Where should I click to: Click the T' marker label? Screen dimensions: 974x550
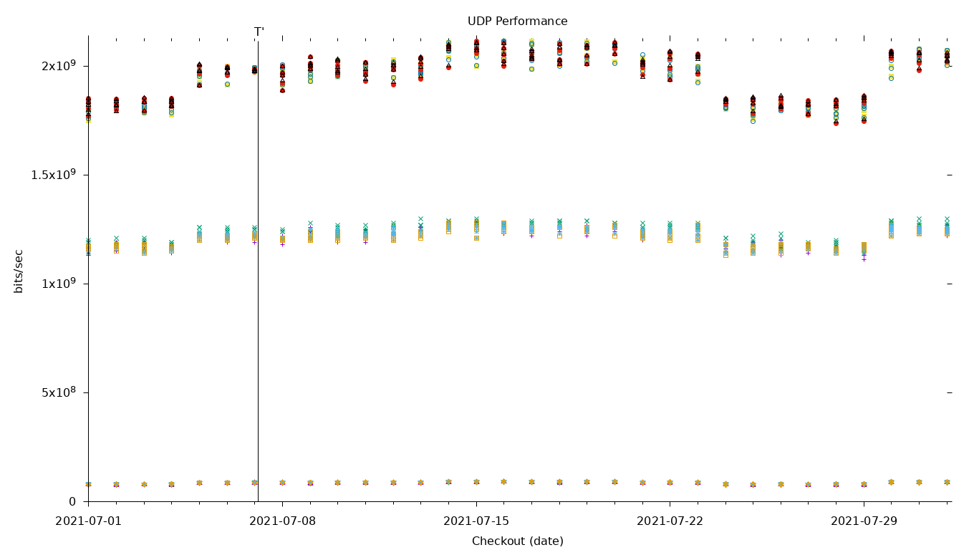click(x=259, y=32)
